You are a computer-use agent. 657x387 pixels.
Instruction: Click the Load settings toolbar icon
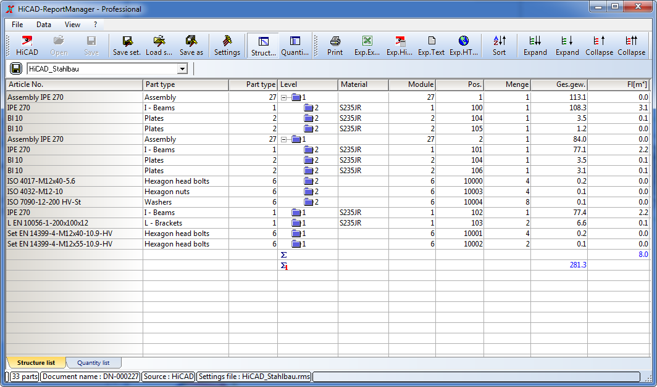[x=159, y=46]
